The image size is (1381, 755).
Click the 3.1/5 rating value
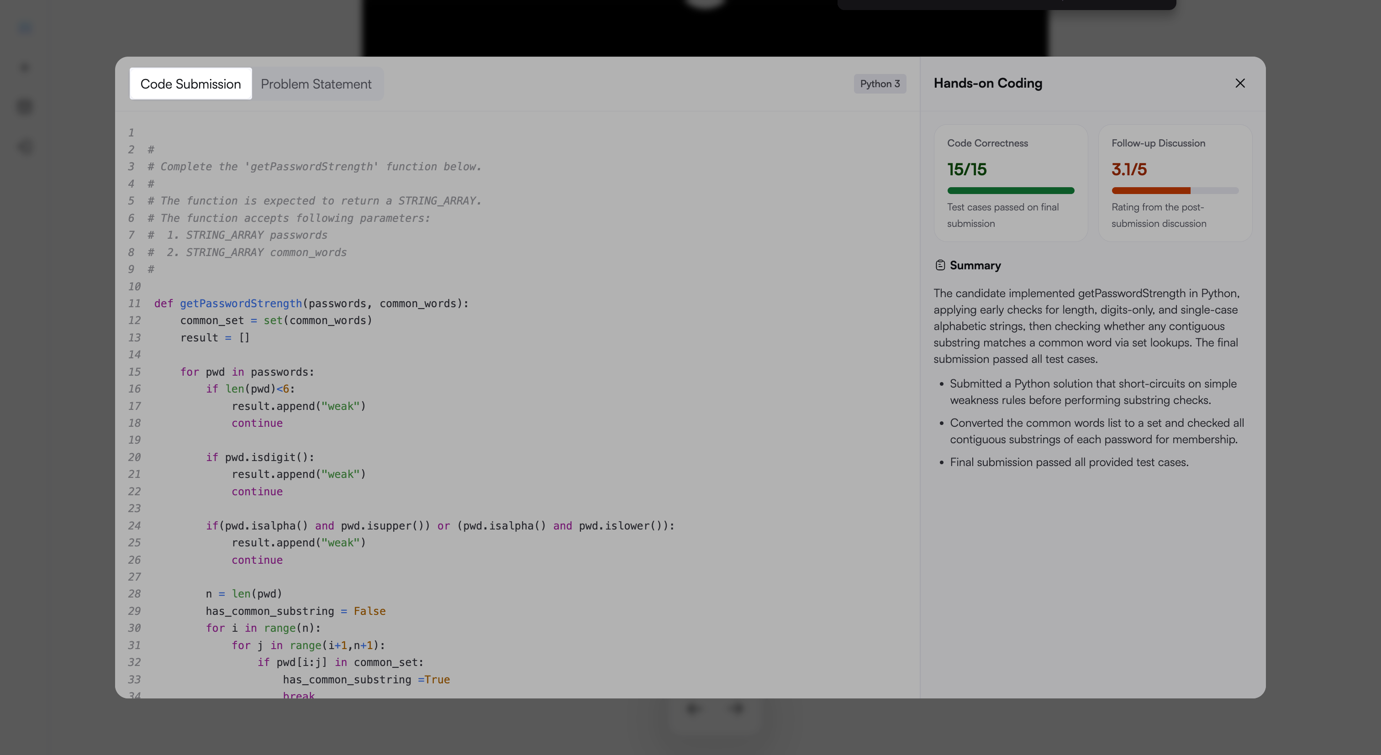(x=1129, y=170)
